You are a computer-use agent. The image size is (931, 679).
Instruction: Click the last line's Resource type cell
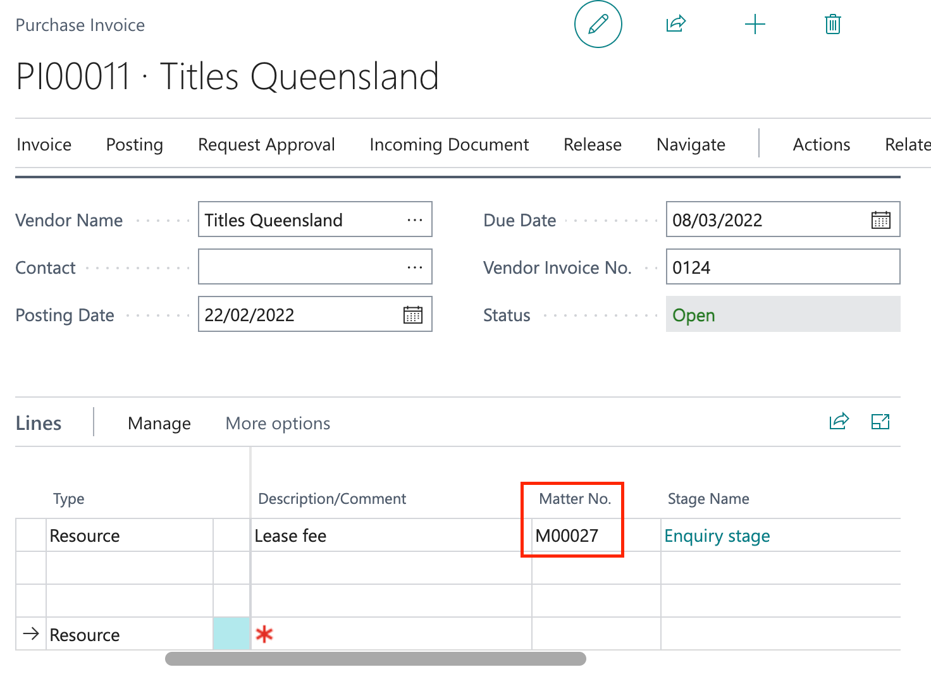coord(130,634)
